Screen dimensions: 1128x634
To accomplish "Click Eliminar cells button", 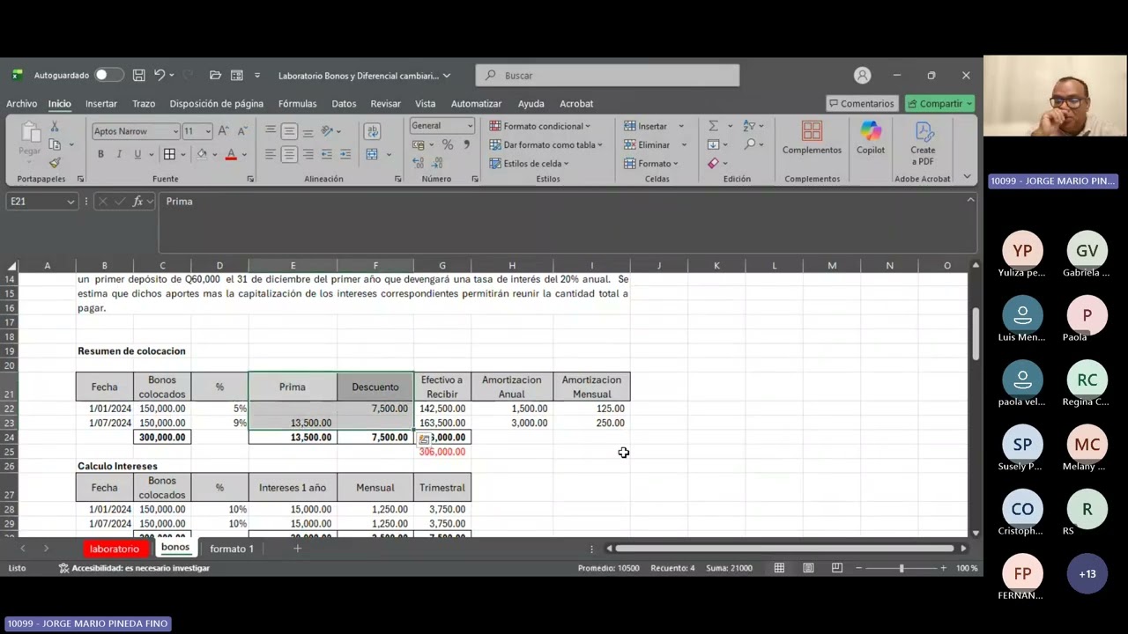I will 647,144.
